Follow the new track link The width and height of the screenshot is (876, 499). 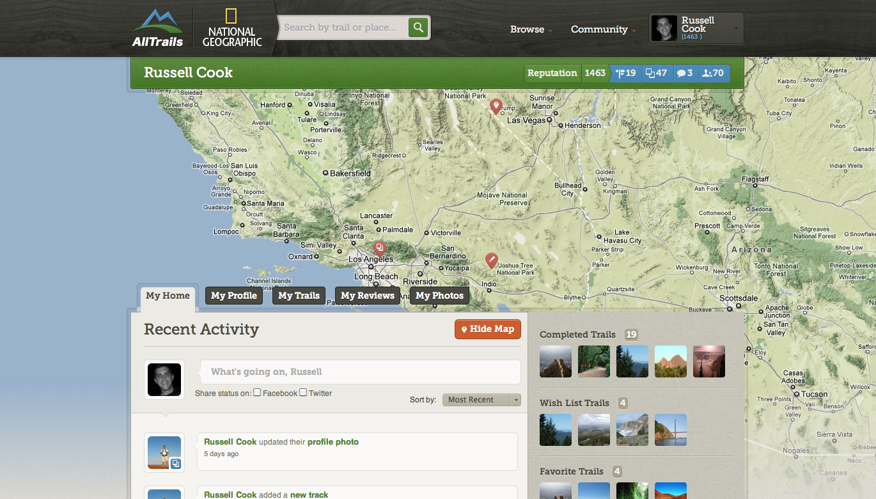click(x=309, y=495)
